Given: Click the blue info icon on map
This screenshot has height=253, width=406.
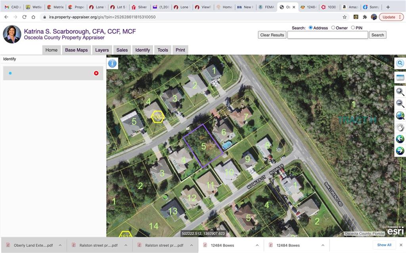Looking at the screenshot, I should 113,63.
